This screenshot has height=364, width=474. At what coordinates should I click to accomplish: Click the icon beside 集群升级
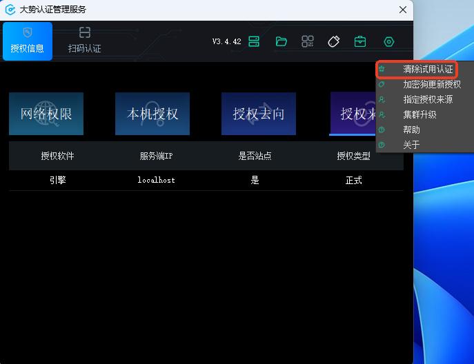[x=382, y=114]
